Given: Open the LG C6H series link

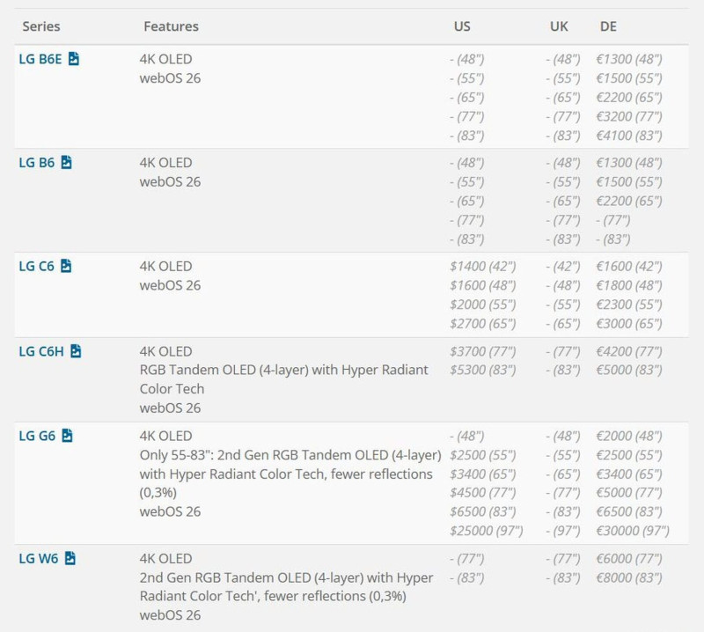Looking at the screenshot, I should 41,351.
